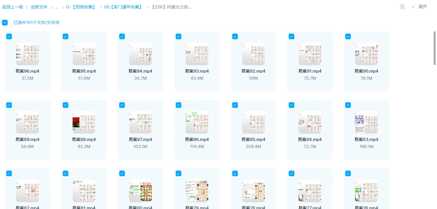Uncheck 易案83.mp4 checkbox
The width and height of the screenshot is (437, 209).
pyautogui.click(x=348, y=105)
